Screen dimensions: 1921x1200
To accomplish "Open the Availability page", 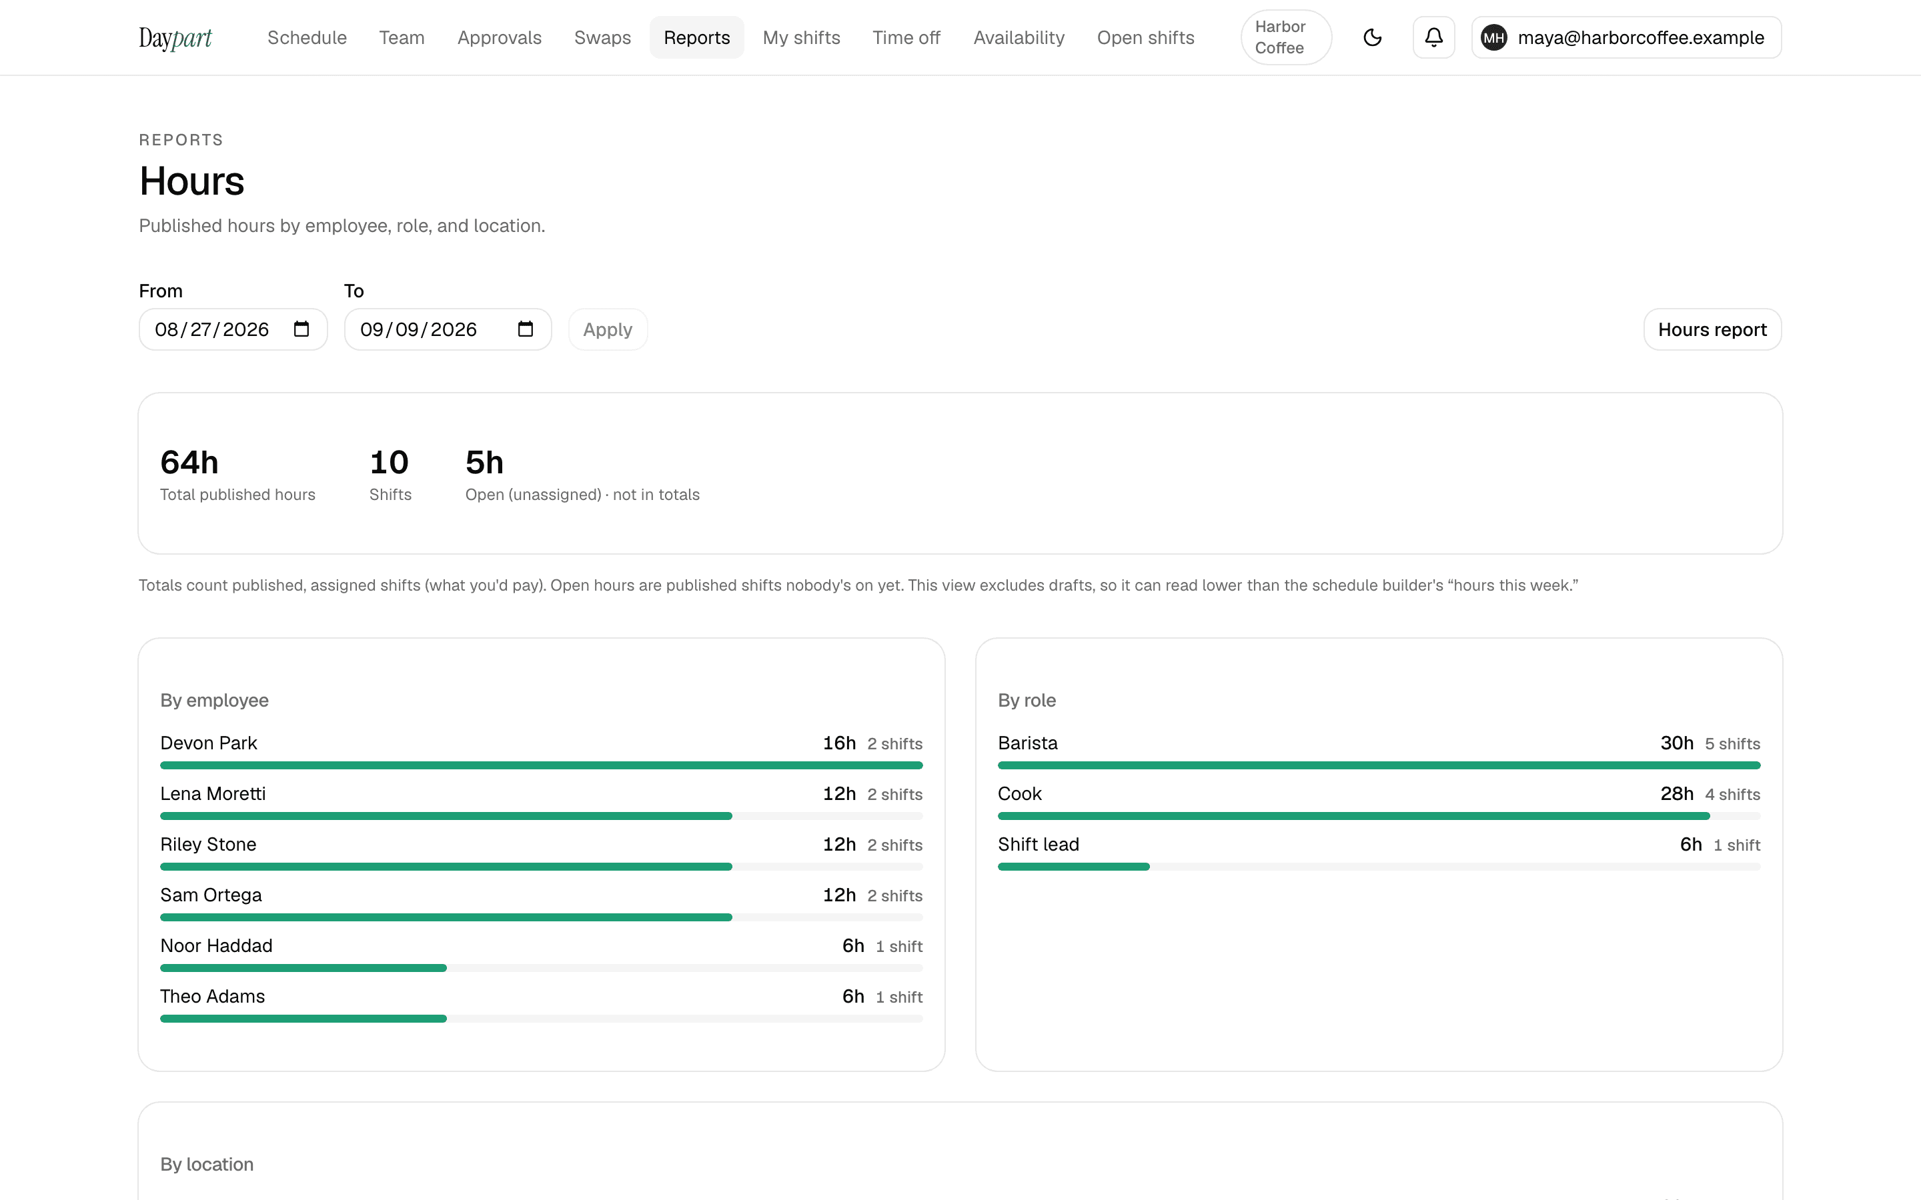I will (x=1019, y=37).
